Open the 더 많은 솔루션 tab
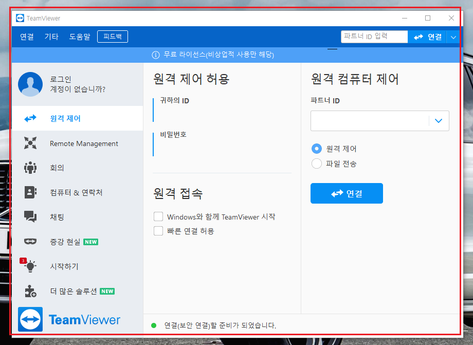Screen dimensions: 473x345 [x=77, y=291]
